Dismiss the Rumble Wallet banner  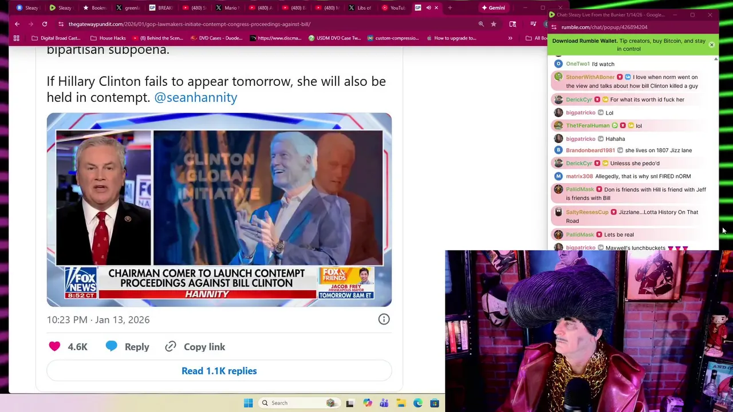point(712,45)
